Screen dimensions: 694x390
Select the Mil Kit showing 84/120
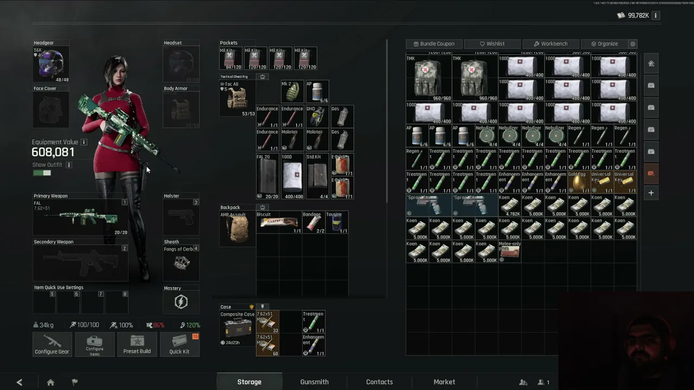pyautogui.click(x=231, y=58)
